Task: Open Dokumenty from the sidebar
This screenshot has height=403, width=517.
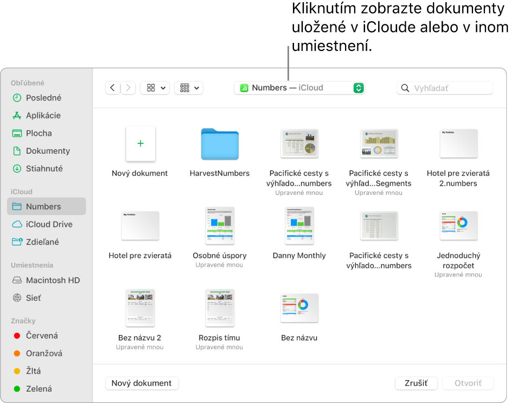Action: click(47, 151)
